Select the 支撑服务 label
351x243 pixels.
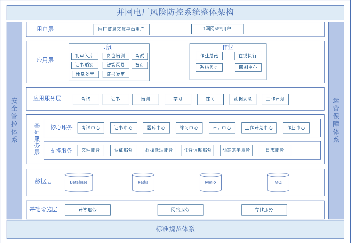pos(61,151)
